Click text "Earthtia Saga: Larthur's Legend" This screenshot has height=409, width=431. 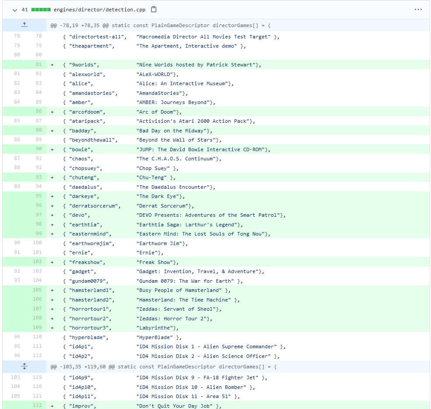(x=186, y=225)
